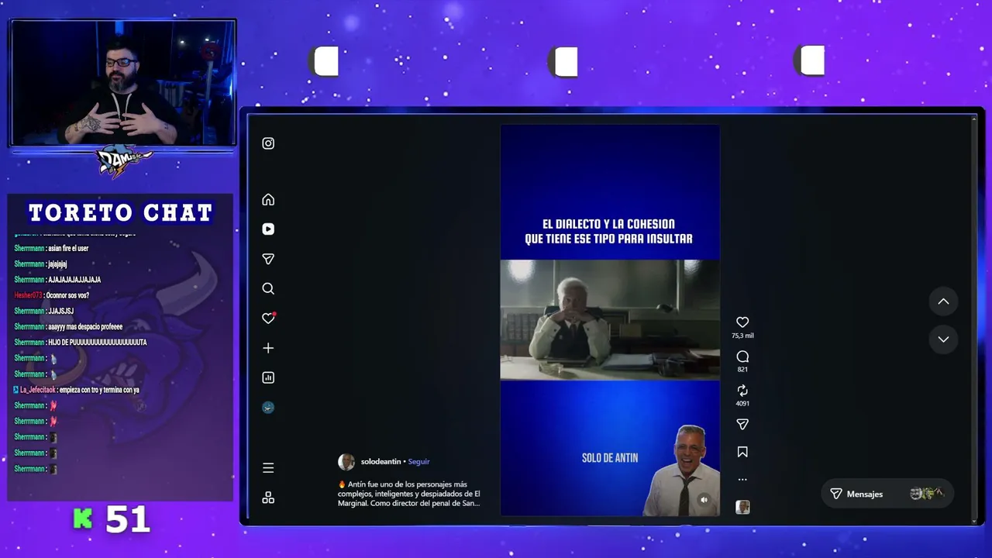Share the reel using the paper-plane icon

click(x=742, y=424)
